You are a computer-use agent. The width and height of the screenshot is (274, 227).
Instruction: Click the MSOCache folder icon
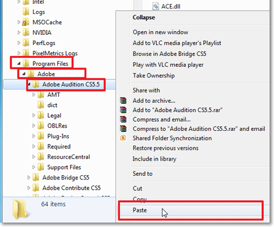coord(26,22)
